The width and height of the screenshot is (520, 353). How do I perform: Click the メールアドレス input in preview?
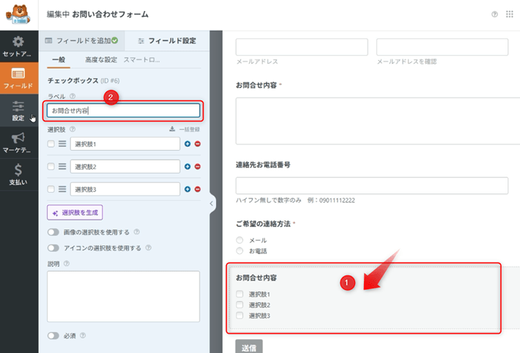click(302, 47)
